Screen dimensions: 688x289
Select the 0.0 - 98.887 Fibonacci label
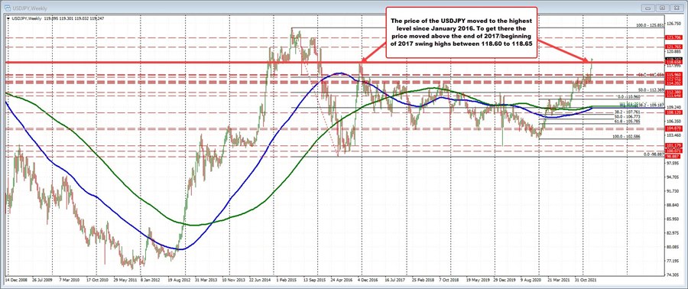point(654,154)
